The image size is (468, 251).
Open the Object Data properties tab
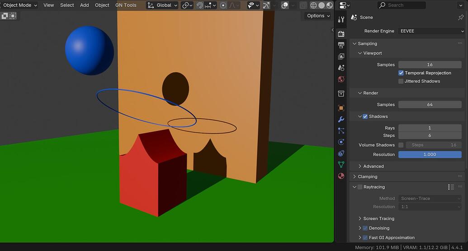click(x=341, y=165)
